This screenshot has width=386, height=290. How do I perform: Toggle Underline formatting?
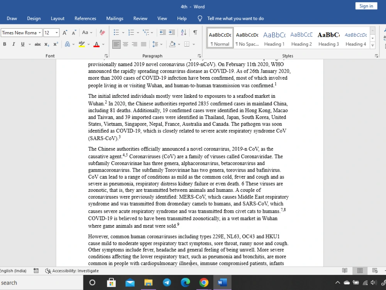pos(23,44)
